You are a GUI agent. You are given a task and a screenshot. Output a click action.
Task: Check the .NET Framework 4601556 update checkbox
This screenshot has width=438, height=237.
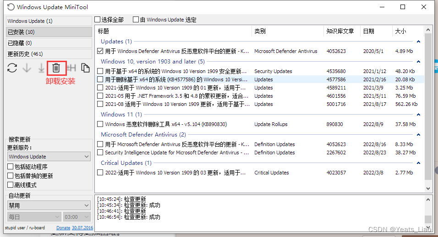click(x=100, y=96)
